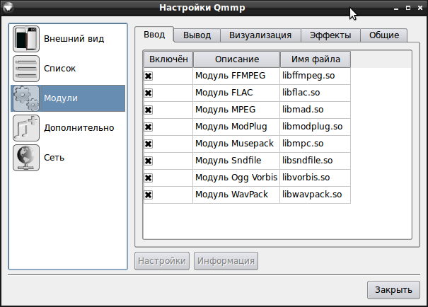The height and width of the screenshot is (307, 428).
Task: Click the Настройки button
Action: [162, 261]
